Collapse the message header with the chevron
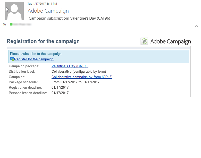Image resolution: width=201 pixels, height=158 pixels. (x=196, y=26)
